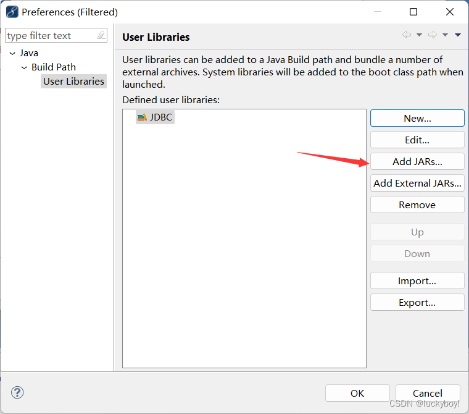
Task: Click the JDBC library books icon
Action: (142, 117)
